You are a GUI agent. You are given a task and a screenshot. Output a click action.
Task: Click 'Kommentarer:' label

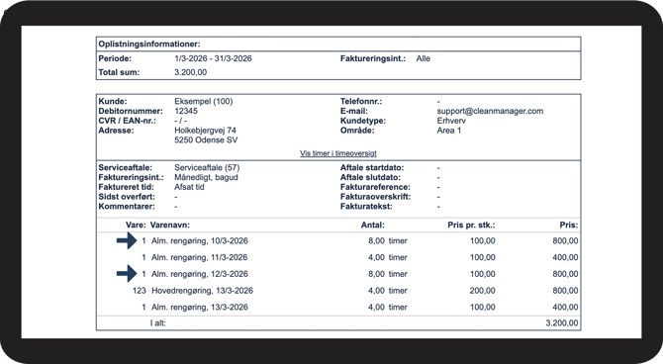coord(127,207)
